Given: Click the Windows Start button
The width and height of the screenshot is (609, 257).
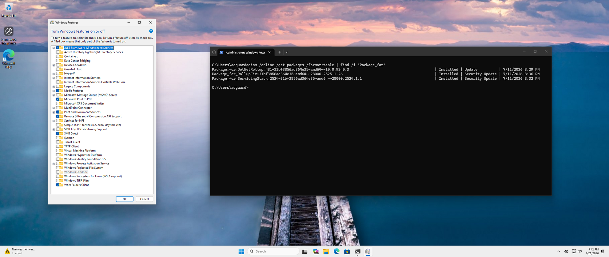Looking at the screenshot, I should point(241,251).
